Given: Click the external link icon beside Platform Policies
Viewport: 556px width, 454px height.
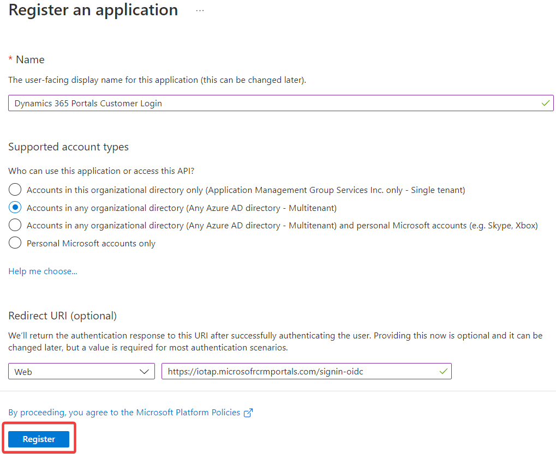Looking at the screenshot, I should (x=248, y=413).
